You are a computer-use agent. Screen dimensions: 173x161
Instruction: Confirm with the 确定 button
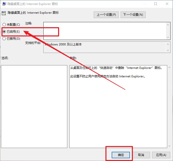[x=121, y=155]
